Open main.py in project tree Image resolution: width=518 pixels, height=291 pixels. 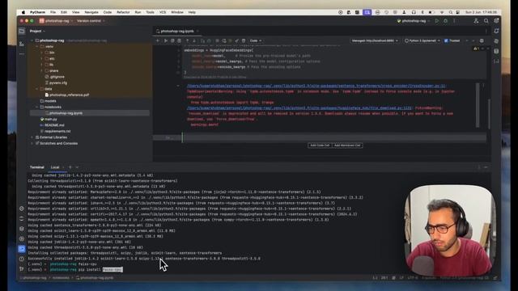[50, 119]
